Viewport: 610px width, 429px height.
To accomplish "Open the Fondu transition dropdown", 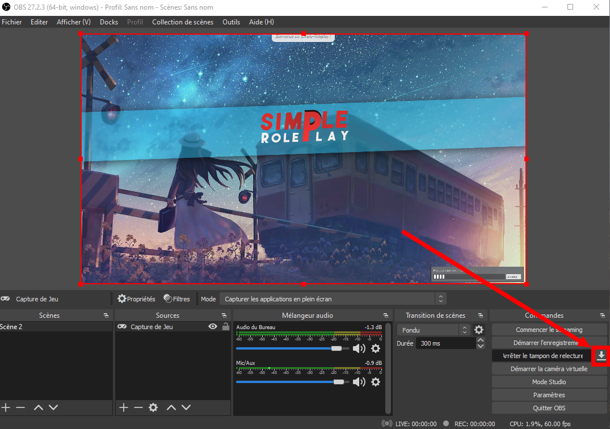I will [x=434, y=330].
